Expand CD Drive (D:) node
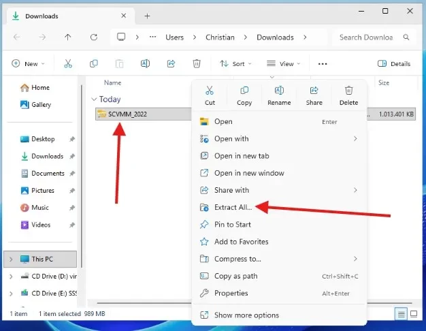The width and height of the screenshot is (426, 331). tap(11, 277)
